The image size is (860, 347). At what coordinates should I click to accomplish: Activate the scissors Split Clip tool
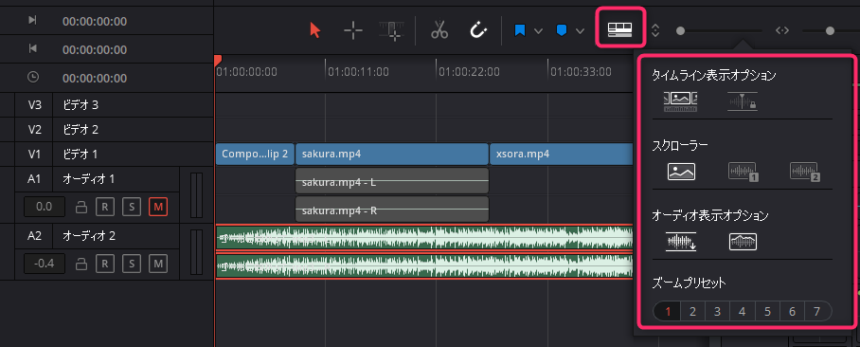pyautogui.click(x=439, y=30)
